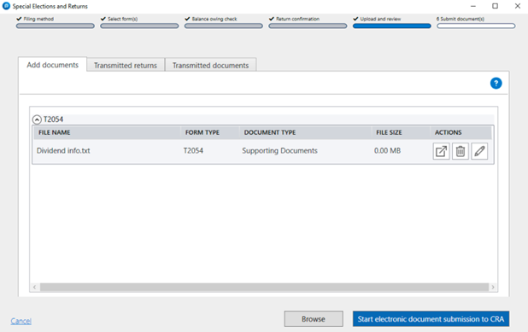Image resolution: width=528 pixels, height=332 pixels.
Task: Select the Dividend info.txt file name
Action: click(x=63, y=151)
